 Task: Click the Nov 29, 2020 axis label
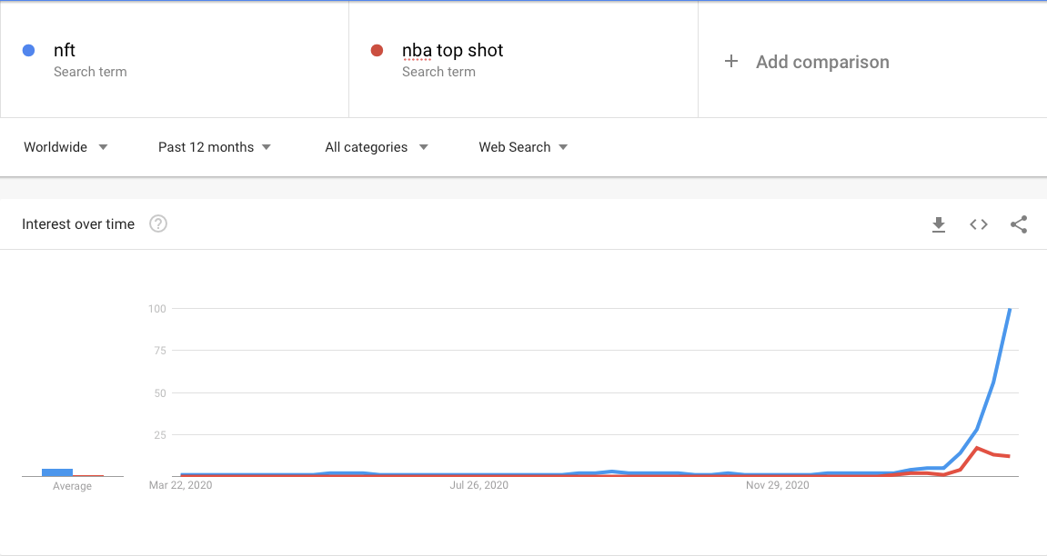coord(777,485)
